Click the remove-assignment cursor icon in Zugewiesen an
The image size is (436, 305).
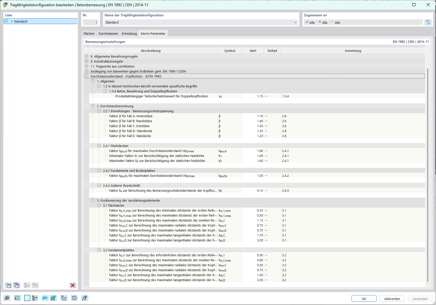coord(428,22)
